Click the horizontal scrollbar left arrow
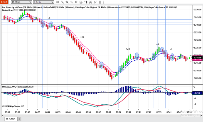 [3, 116]
